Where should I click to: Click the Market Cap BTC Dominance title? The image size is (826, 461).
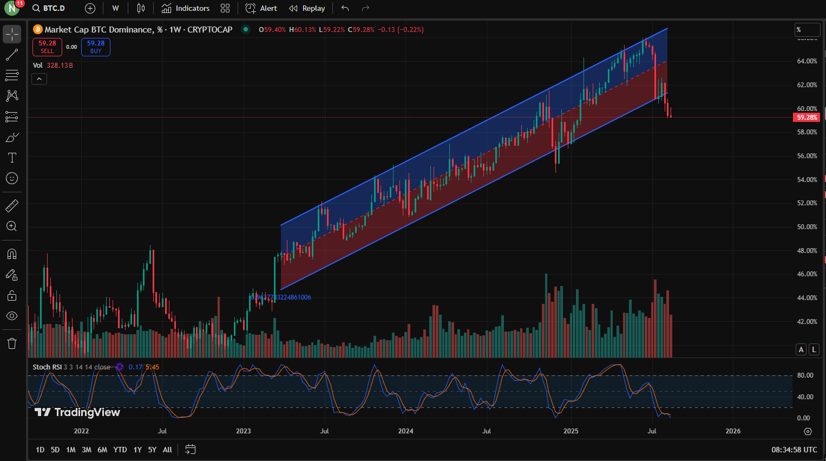[x=138, y=29]
